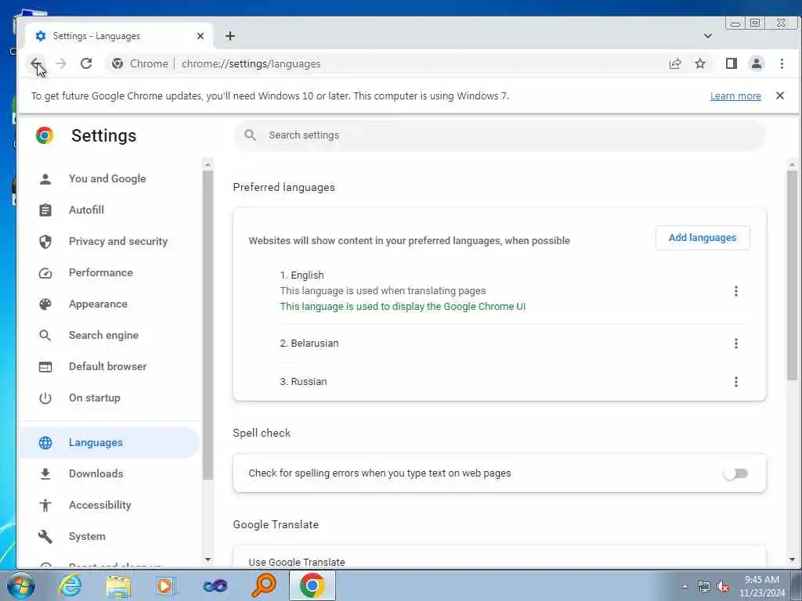Go back with the browser back arrow

[35, 63]
